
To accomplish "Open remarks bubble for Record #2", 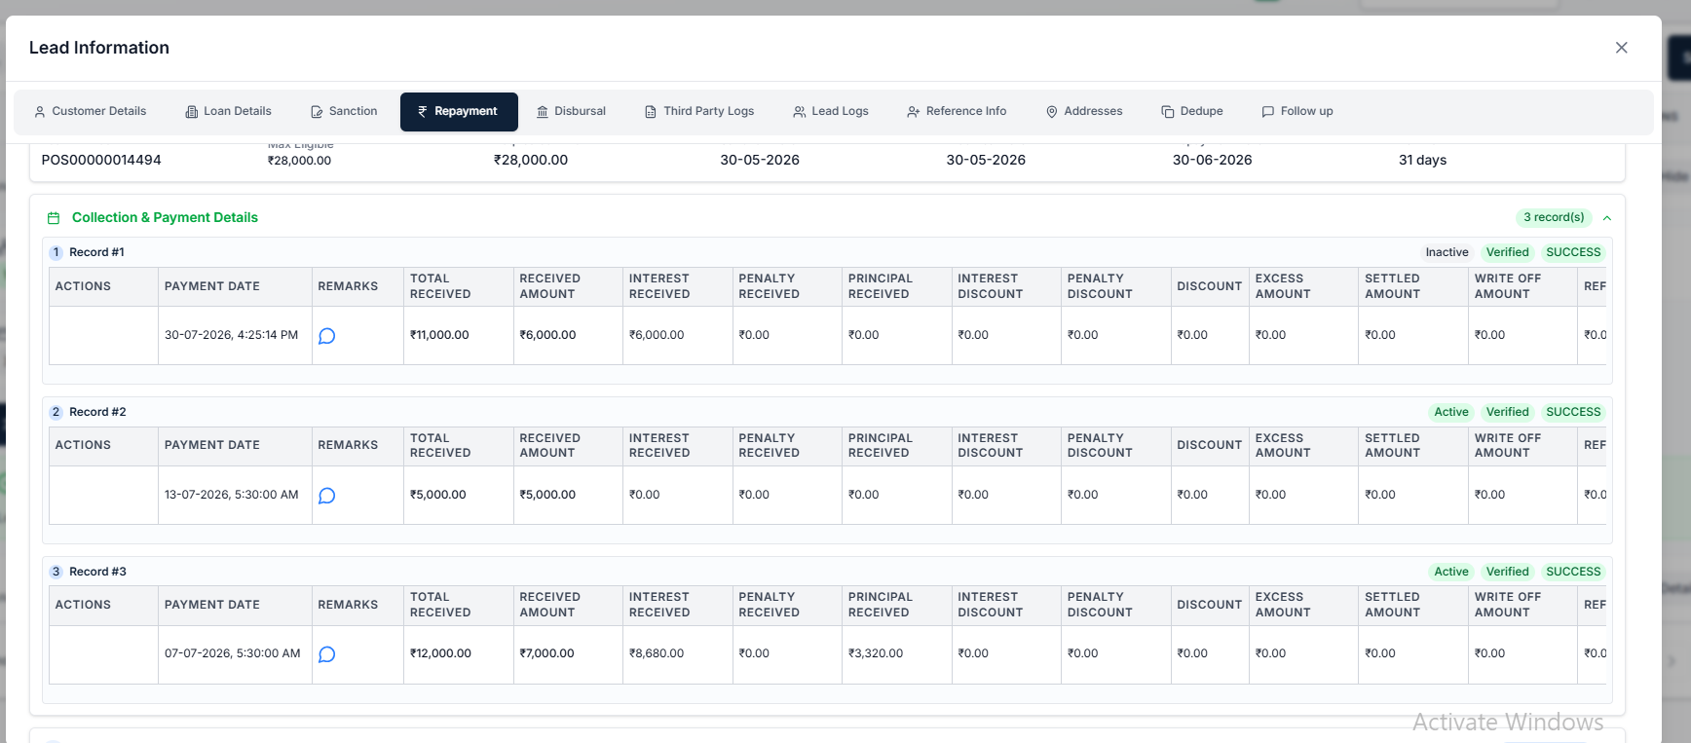I will tap(327, 496).
